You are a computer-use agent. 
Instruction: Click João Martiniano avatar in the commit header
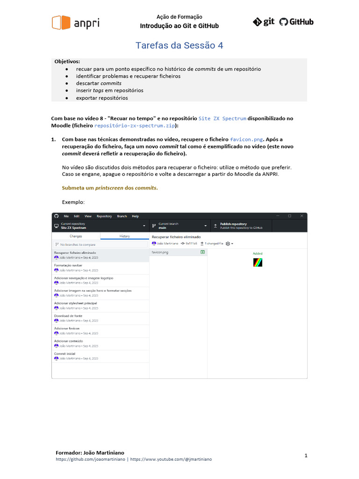pyautogui.click(x=154, y=243)
